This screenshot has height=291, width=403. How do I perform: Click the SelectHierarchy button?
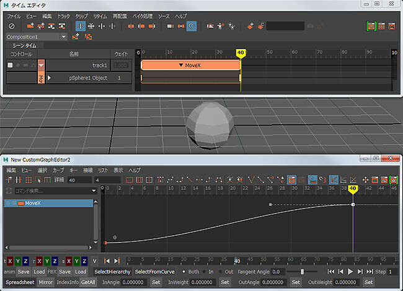(112, 272)
